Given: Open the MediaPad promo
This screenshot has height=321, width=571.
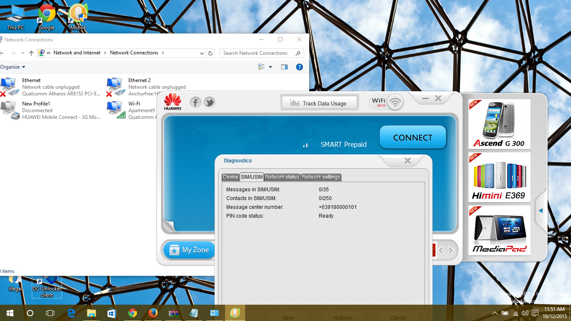Looking at the screenshot, I should [x=499, y=230].
